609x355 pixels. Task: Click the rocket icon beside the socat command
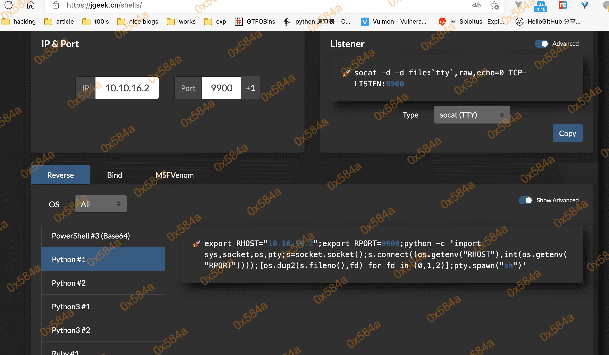[x=346, y=73]
